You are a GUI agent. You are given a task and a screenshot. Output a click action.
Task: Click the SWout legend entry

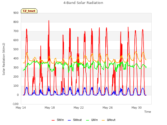(x=75, y=120)
